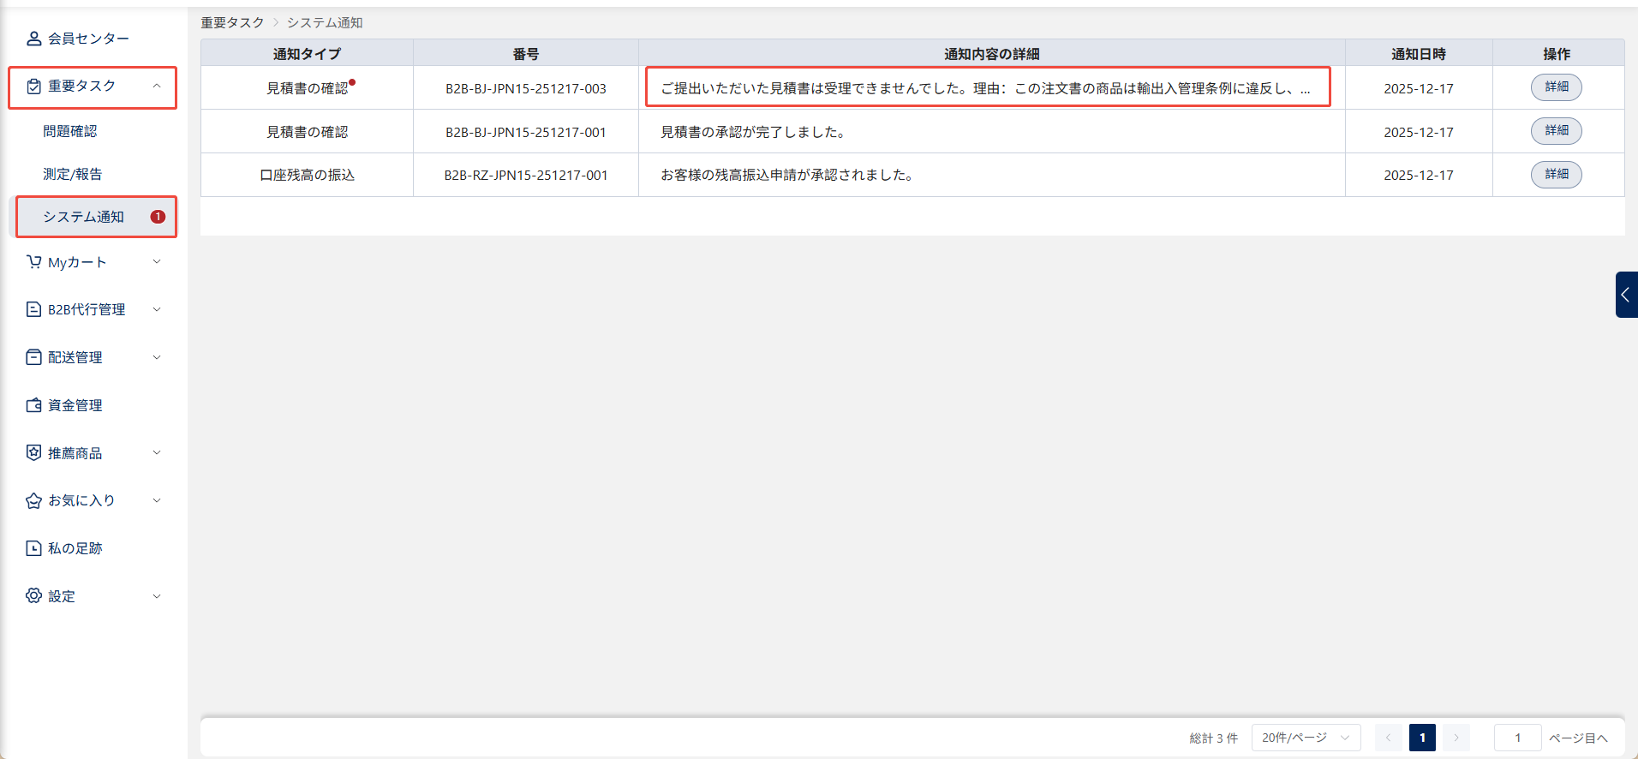1638x759 pixels.
Task: Click the 重要タスク breadcrumb link
Action: [232, 22]
